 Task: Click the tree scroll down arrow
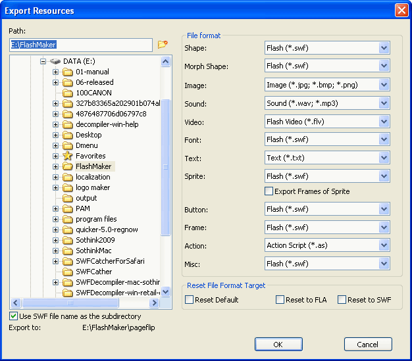point(166,291)
